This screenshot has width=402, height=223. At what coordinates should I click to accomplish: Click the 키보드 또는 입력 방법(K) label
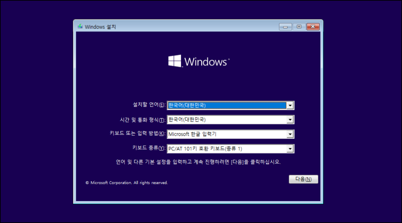(x=138, y=134)
